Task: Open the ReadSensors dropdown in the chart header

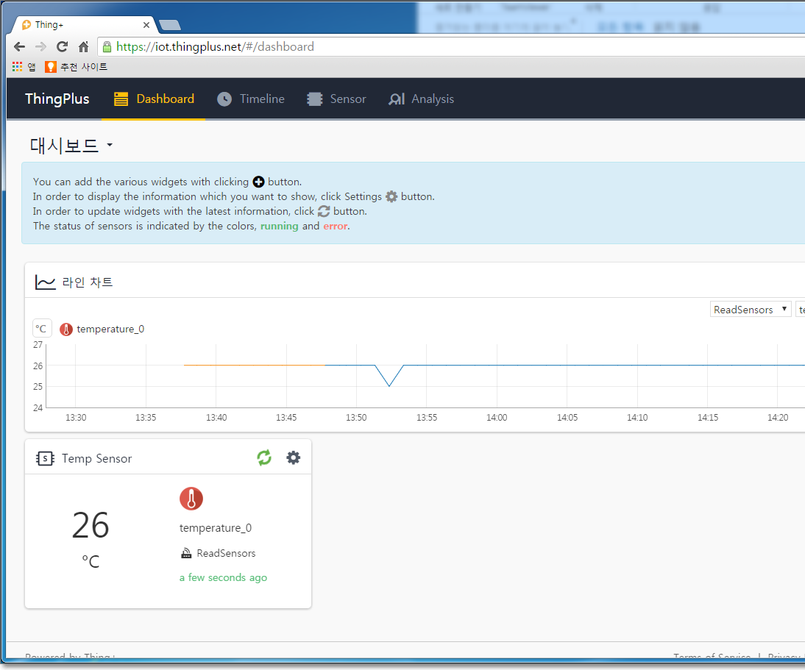Action: [750, 309]
